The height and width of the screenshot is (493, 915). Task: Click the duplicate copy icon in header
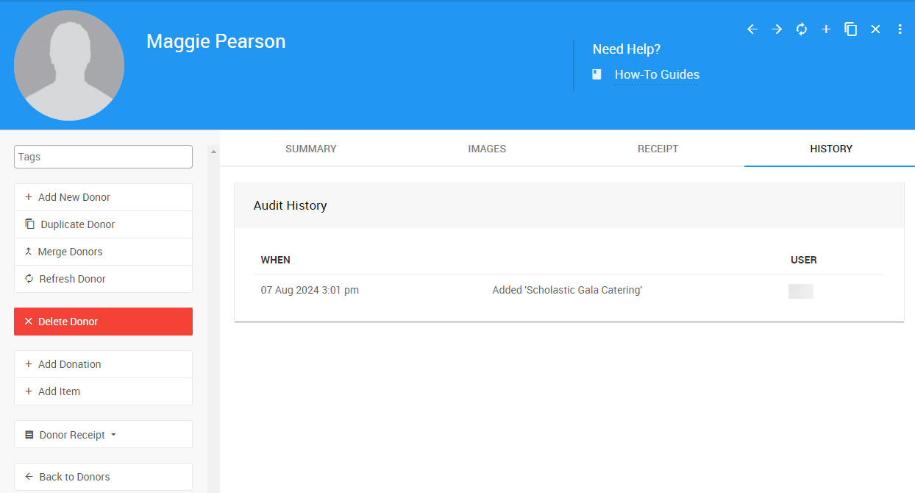click(851, 29)
